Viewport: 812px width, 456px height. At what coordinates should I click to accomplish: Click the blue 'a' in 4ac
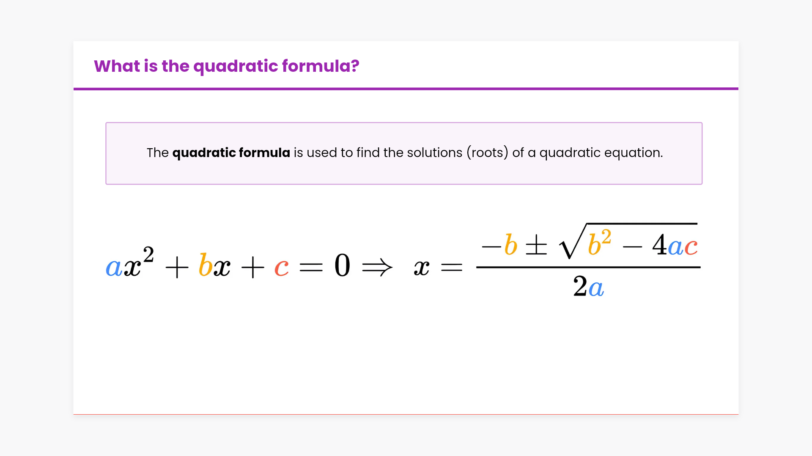676,247
